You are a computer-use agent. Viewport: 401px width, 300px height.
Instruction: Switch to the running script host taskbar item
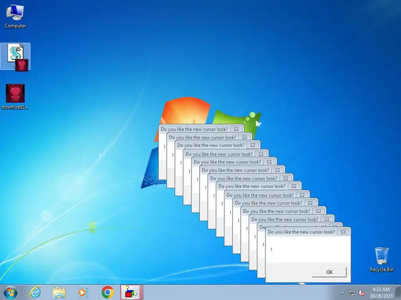pyautogui.click(x=131, y=292)
